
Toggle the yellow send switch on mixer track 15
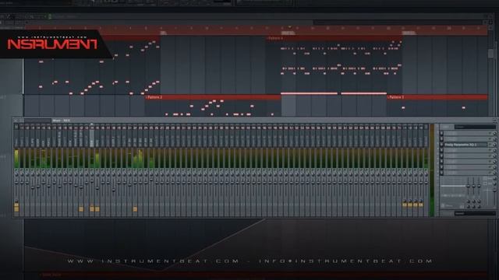(97, 209)
